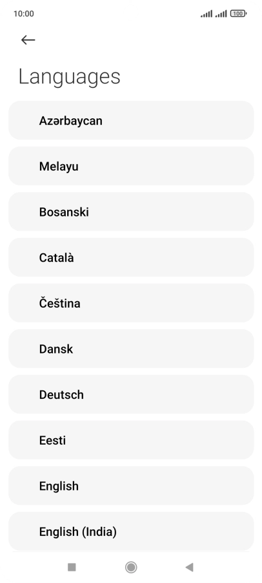Choose Dansk from the list
This screenshot has height=583, width=262.
[131, 349]
